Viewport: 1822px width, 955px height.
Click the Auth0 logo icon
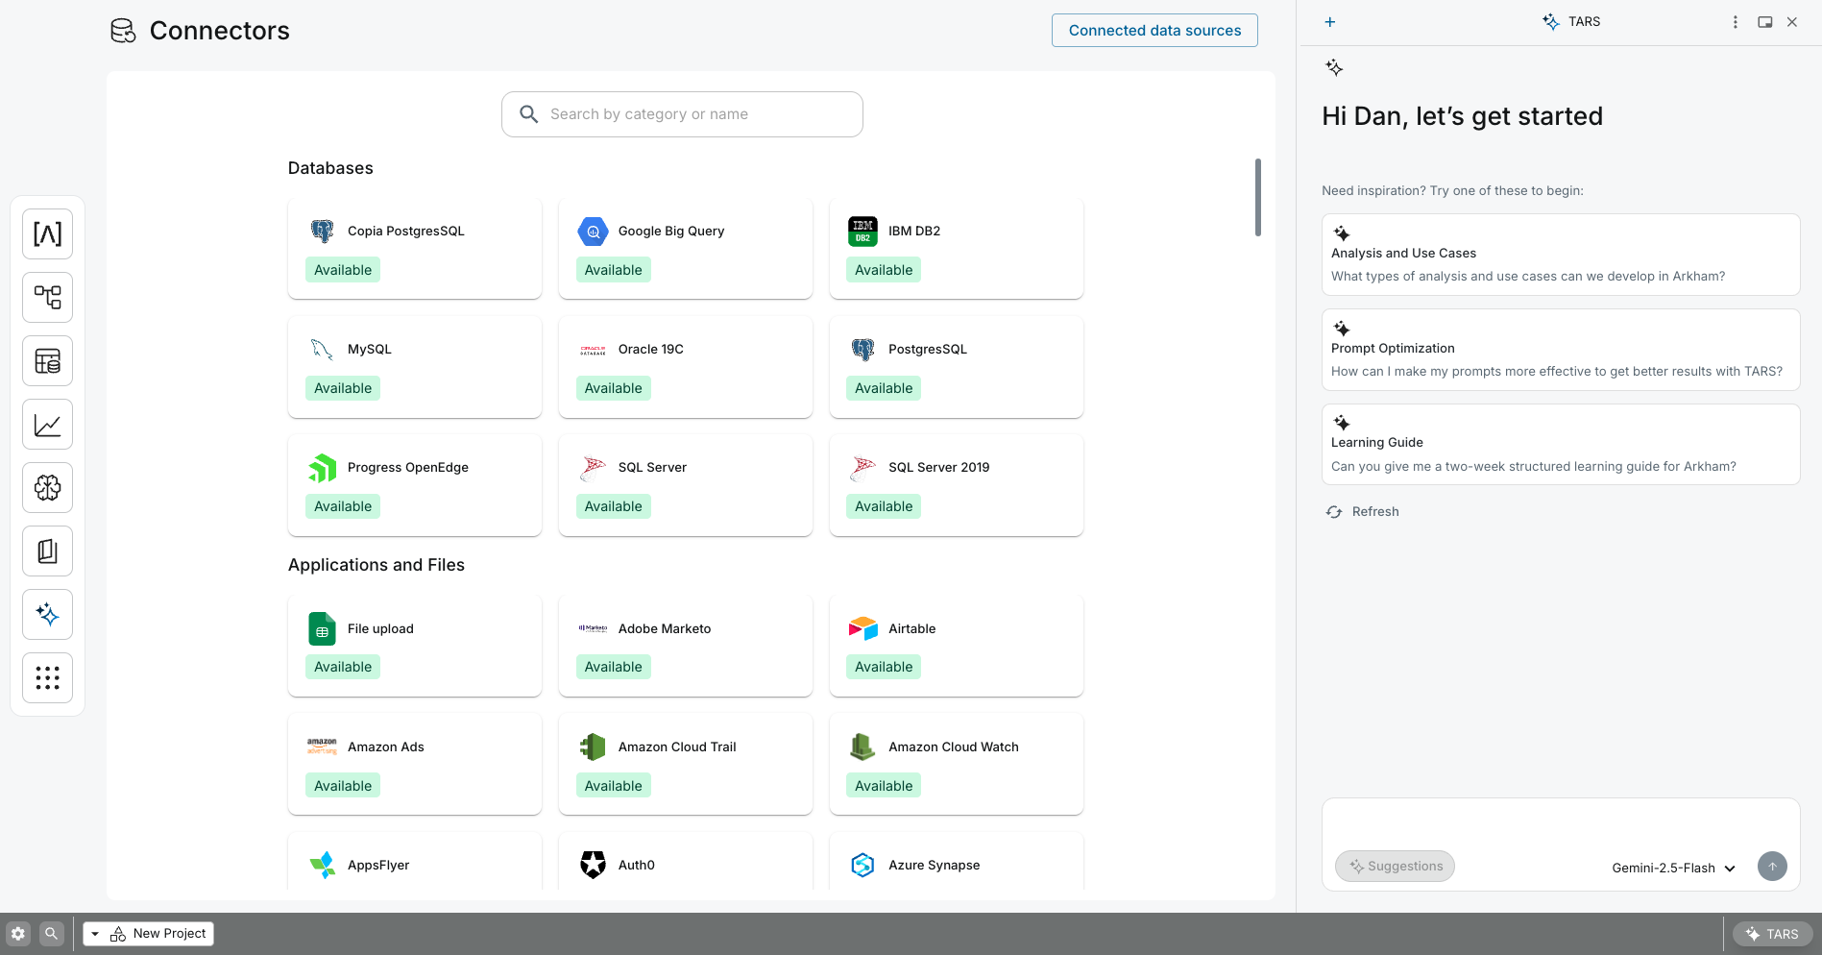pyautogui.click(x=593, y=866)
